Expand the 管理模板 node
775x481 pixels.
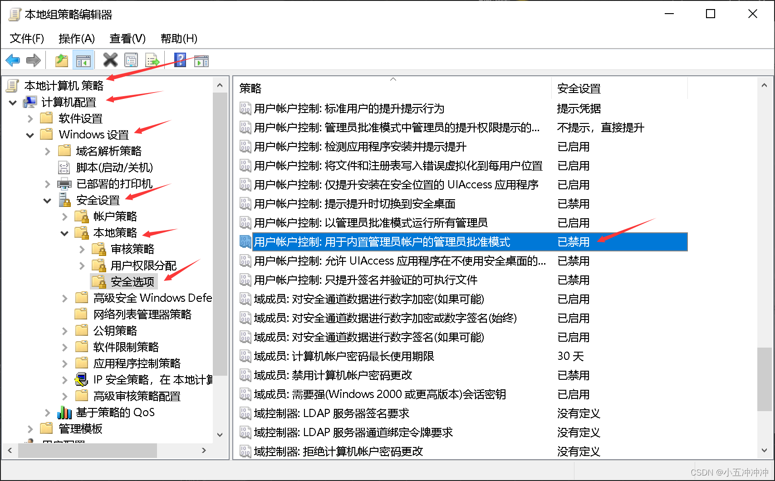pyautogui.click(x=30, y=429)
